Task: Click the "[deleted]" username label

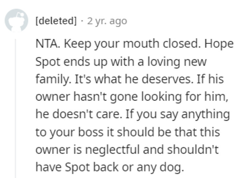Action: pyautogui.click(x=56, y=21)
